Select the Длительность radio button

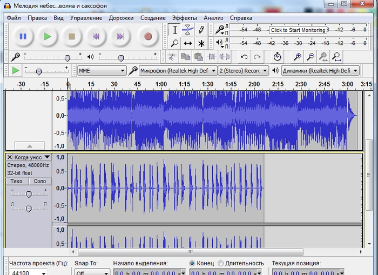[x=220, y=263]
